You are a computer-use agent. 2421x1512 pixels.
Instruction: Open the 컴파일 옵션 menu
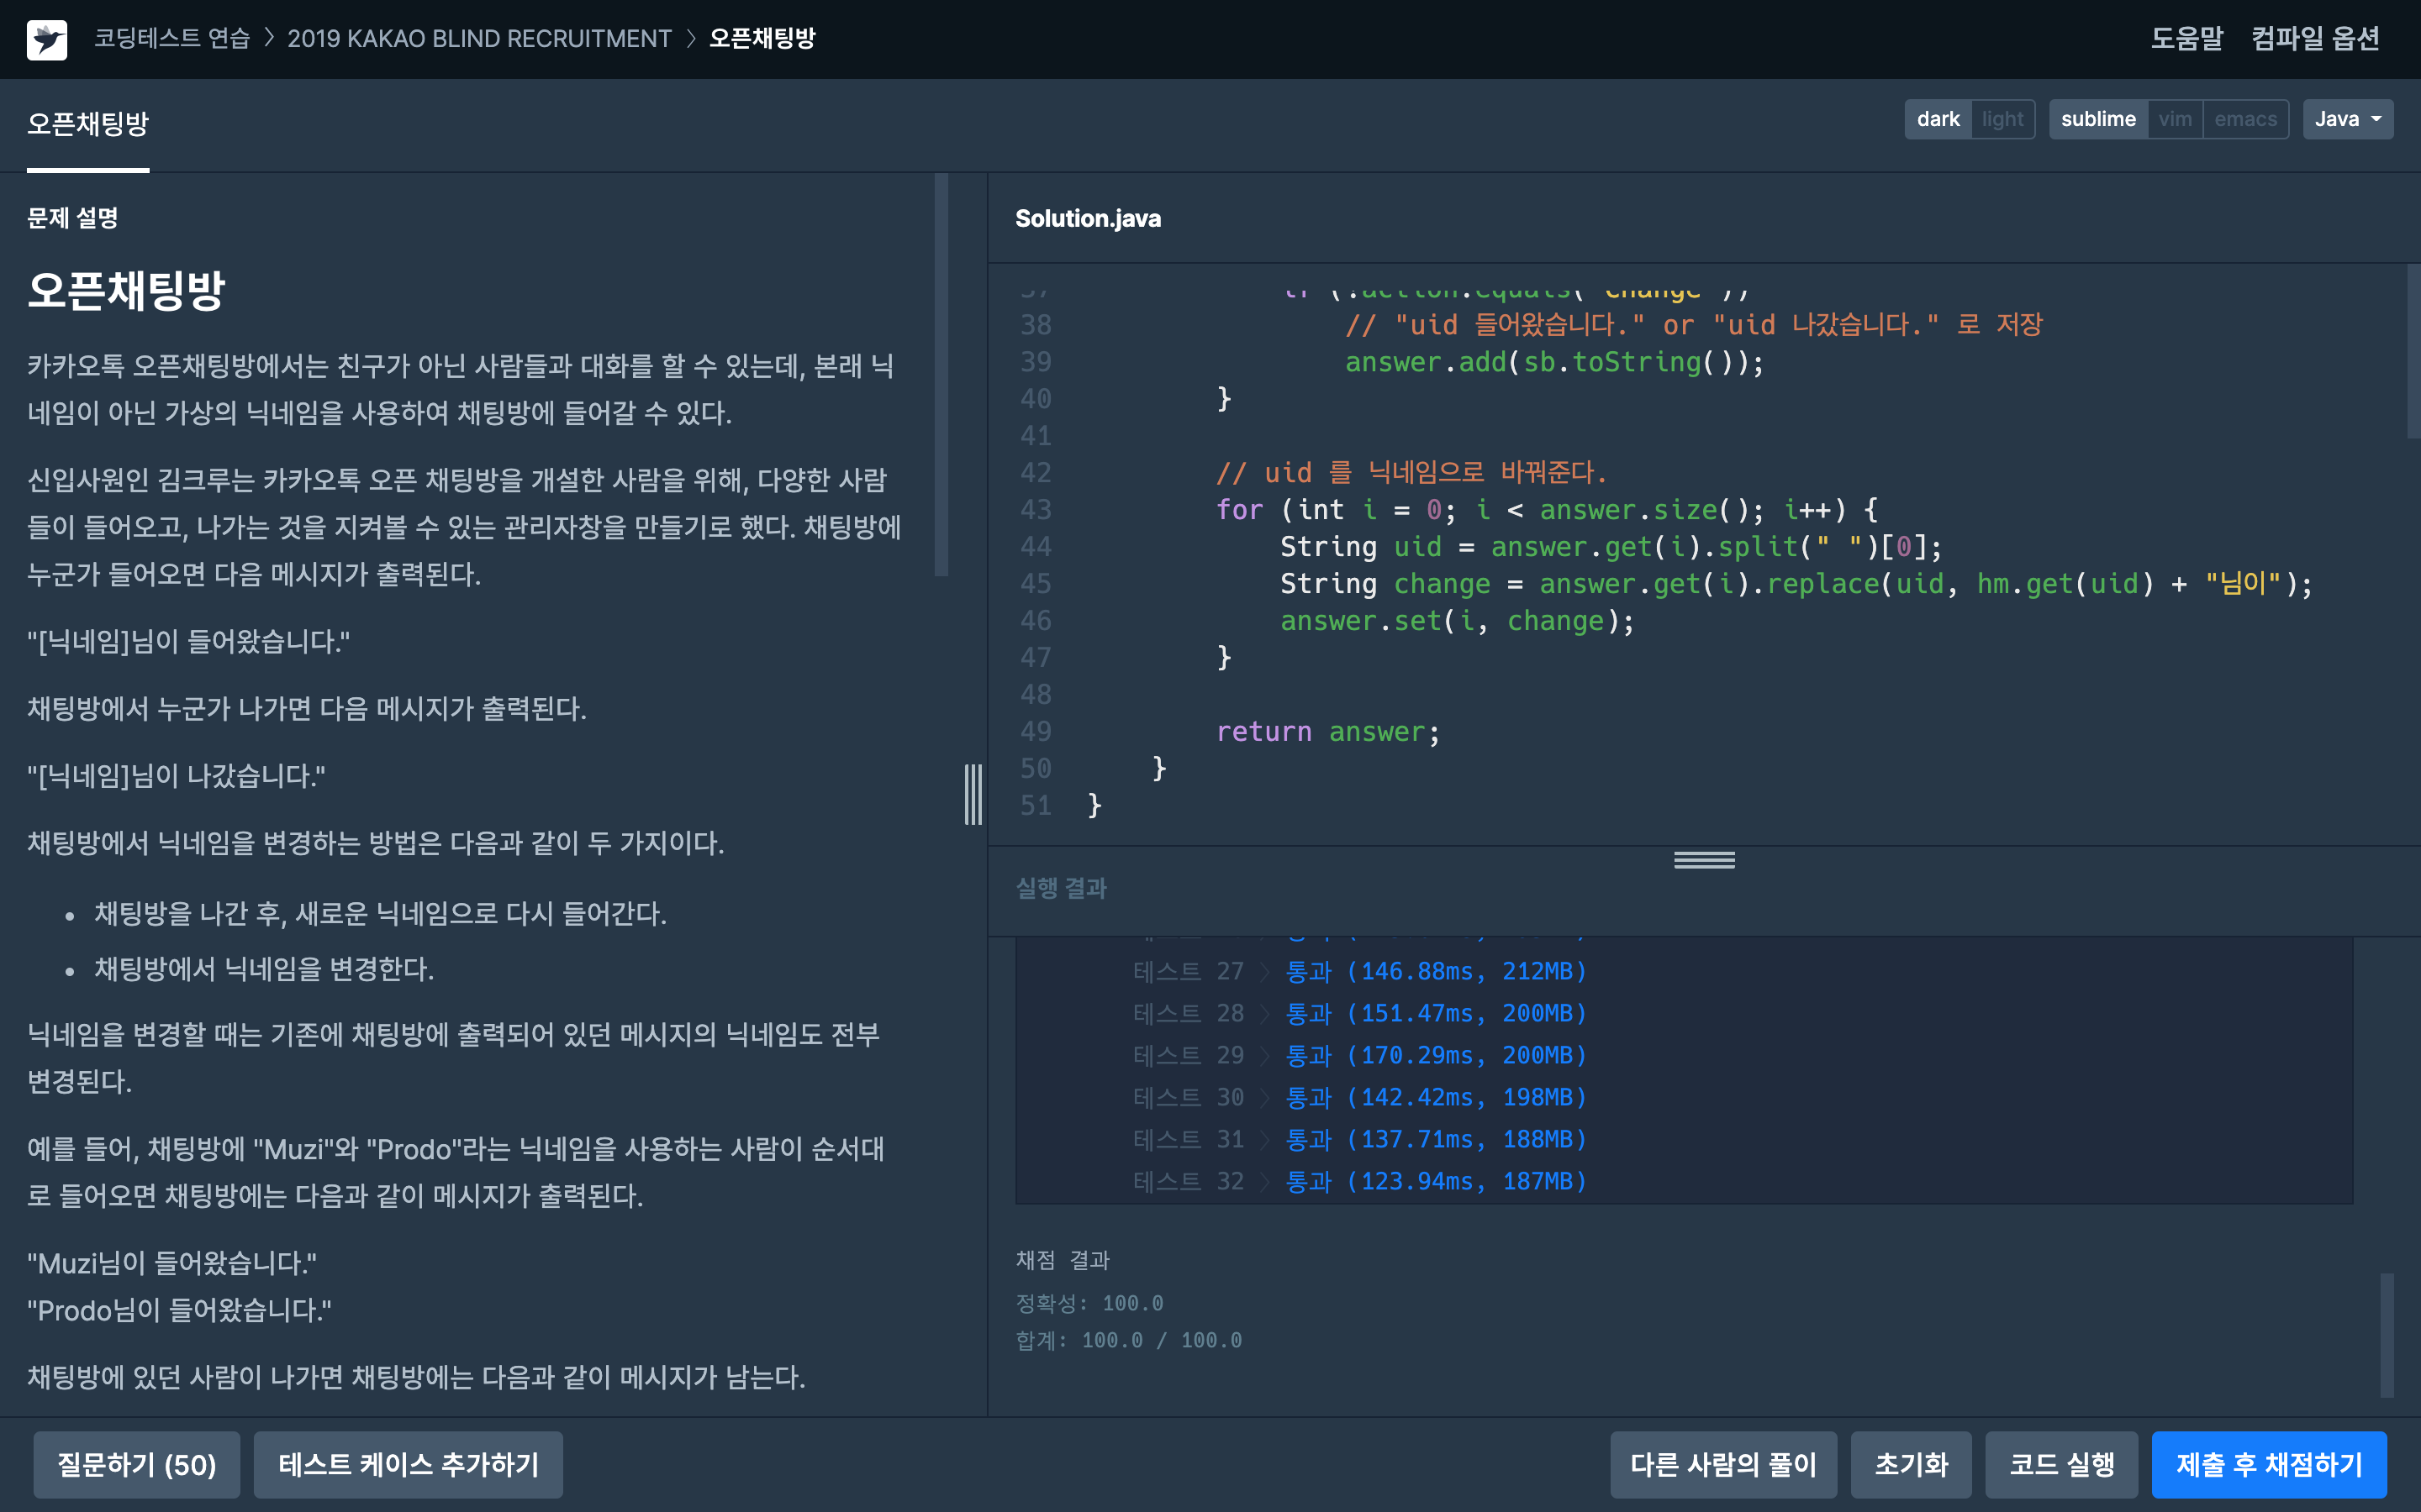(2314, 38)
